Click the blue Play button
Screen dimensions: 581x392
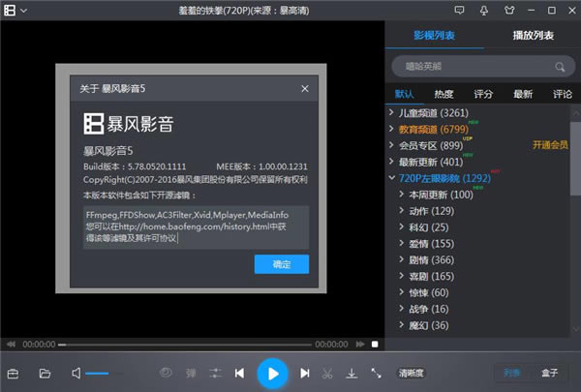click(273, 373)
